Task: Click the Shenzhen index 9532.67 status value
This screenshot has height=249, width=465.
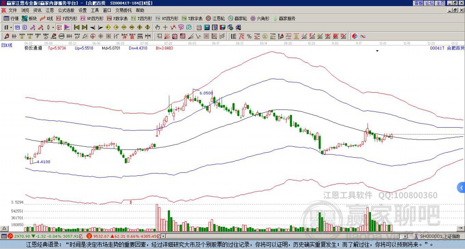Action: 102,236
